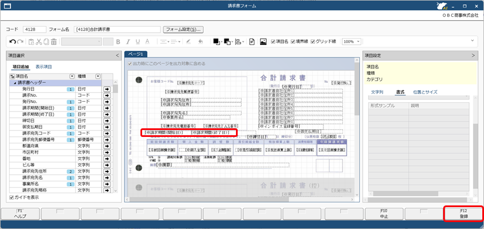Image resolution: width=484 pixels, height=229 pixels.
Task: Click the item list vertical scrollbar
Action: tap(116, 137)
